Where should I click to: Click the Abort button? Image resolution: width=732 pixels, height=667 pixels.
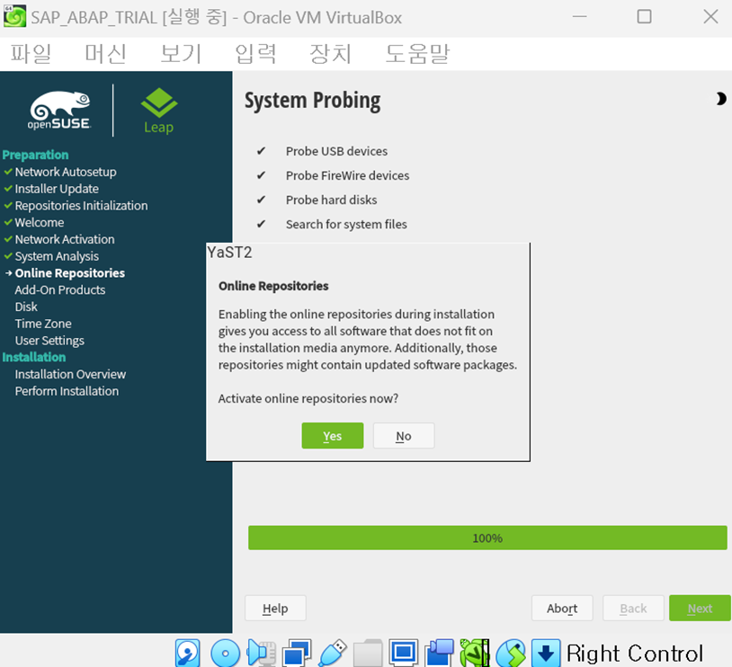click(x=562, y=608)
